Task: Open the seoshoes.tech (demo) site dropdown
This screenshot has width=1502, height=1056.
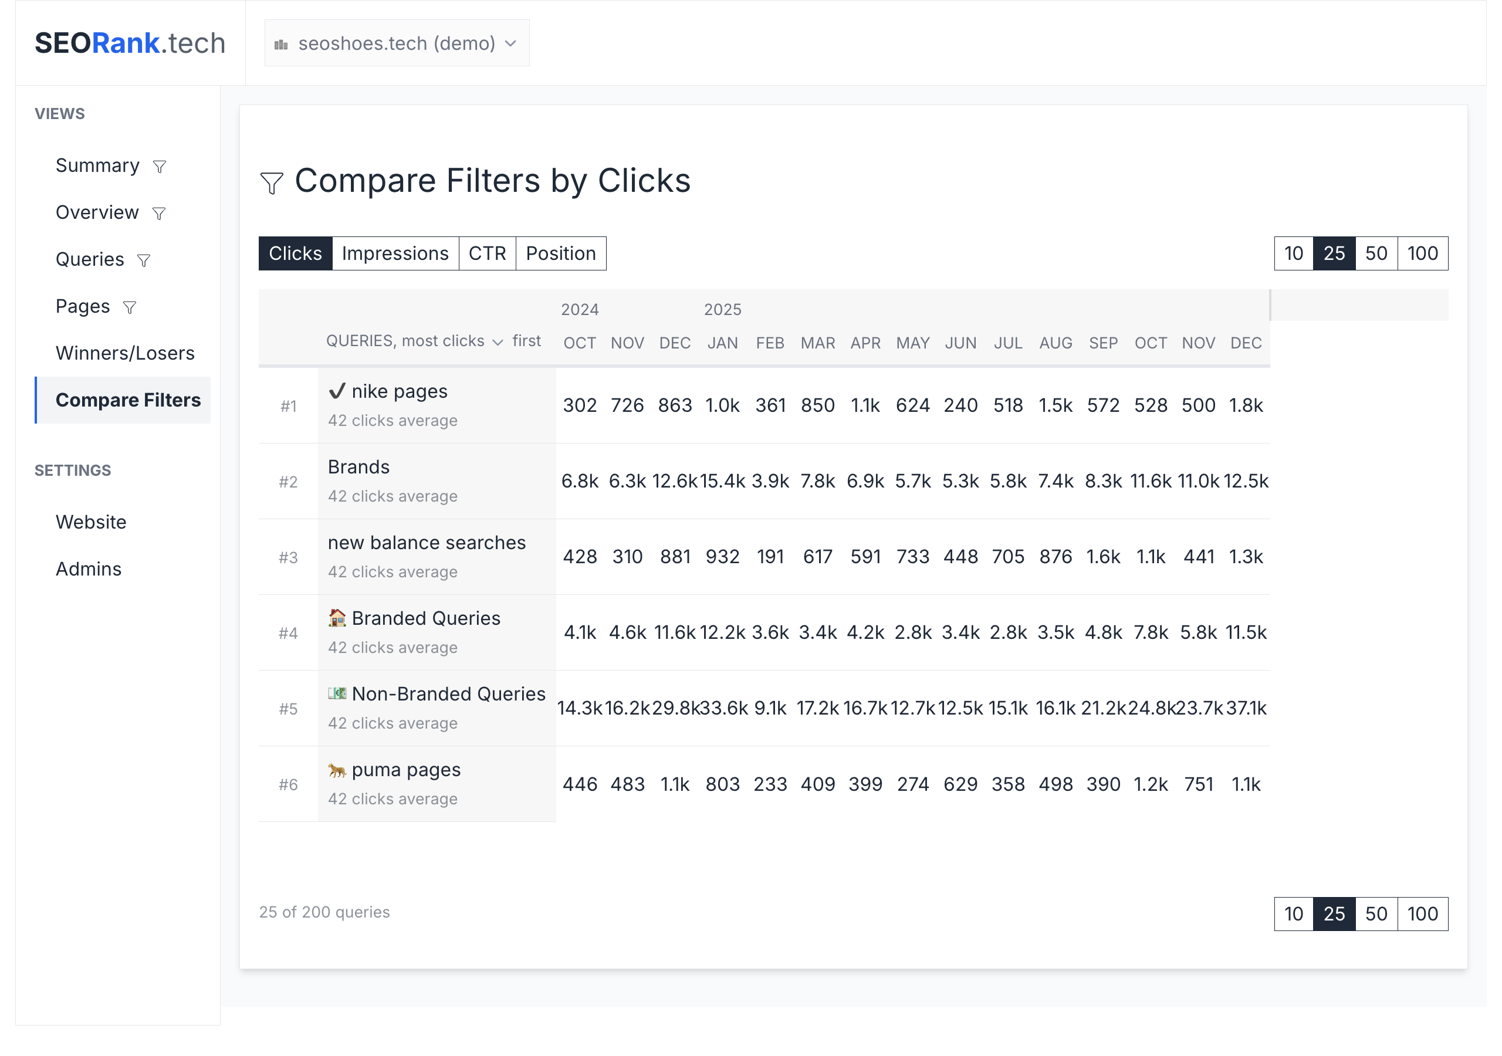Action: (x=397, y=43)
